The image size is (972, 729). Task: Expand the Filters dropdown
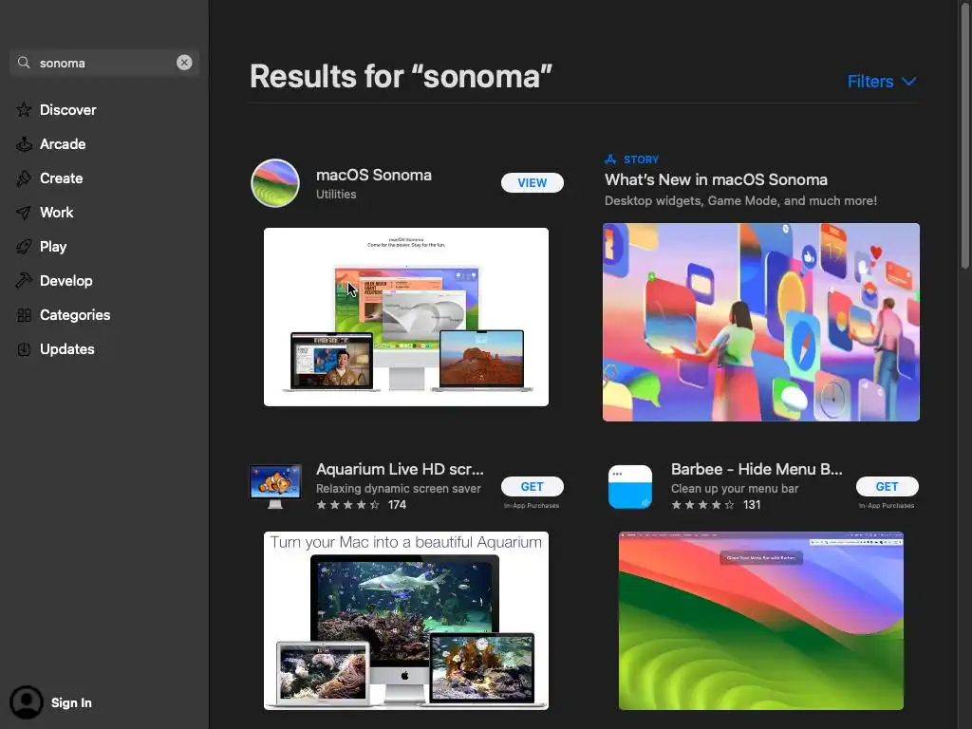coord(882,82)
